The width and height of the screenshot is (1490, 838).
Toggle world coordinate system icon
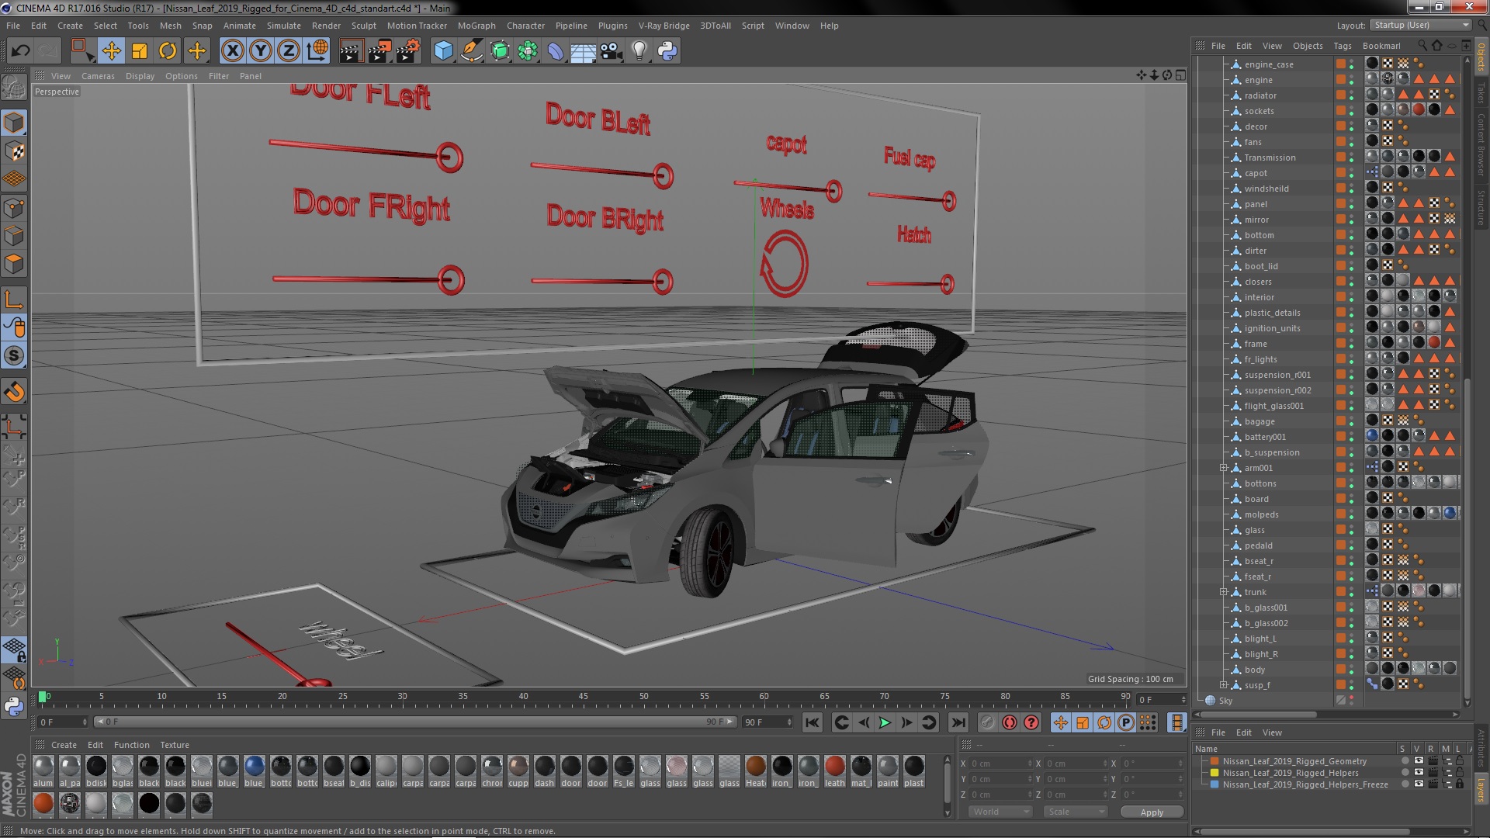click(317, 51)
